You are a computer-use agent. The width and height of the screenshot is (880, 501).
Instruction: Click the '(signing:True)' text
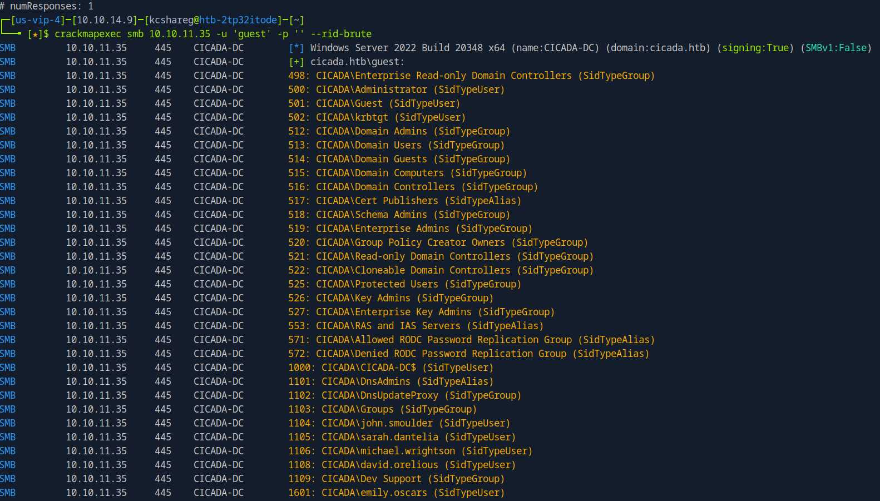pos(755,48)
